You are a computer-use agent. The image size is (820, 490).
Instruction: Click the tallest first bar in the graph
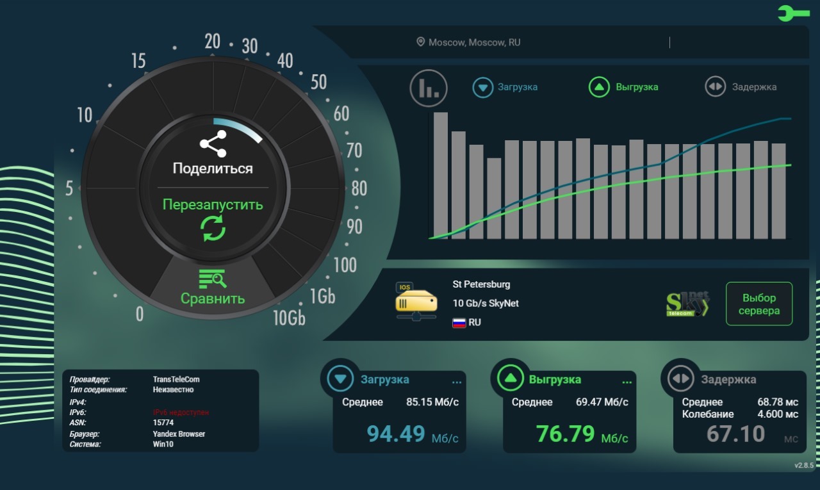point(441,176)
